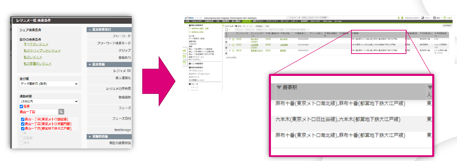Click the station search magnifier icon
The image size is (457, 161).
click(x=61, y=112)
